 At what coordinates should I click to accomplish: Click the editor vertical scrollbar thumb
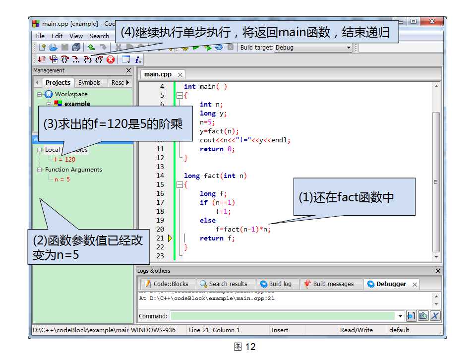(436, 182)
